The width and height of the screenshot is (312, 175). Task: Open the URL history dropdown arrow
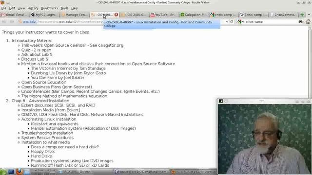pyautogui.click(x=227, y=22)
